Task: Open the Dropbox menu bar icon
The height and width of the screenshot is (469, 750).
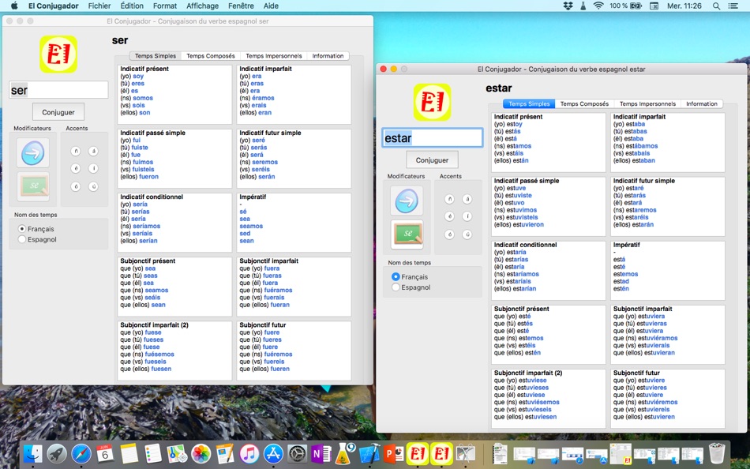Action: pos(568,6)
